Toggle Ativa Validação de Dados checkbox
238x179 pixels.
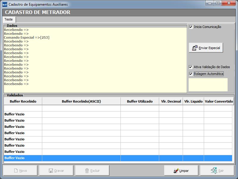[191, 67]
